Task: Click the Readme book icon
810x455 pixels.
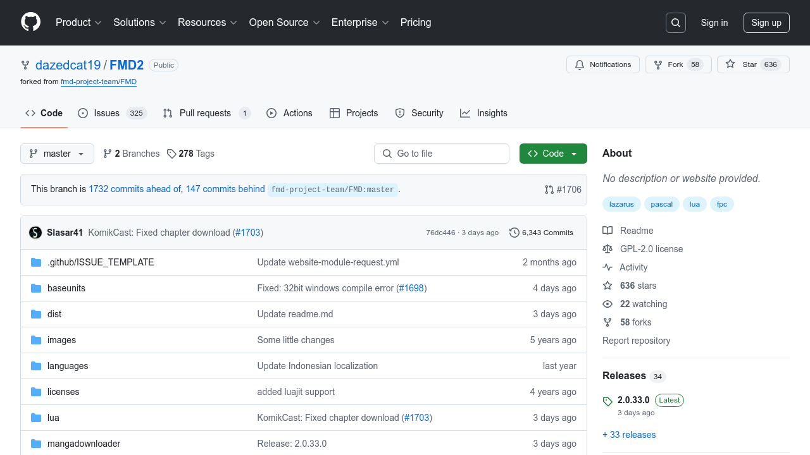Action: point(607,231)
